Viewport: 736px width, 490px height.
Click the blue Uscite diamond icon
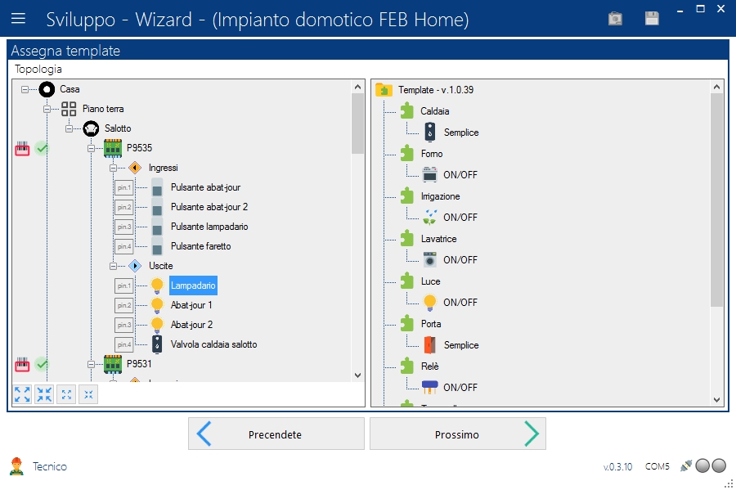tap(135, 266)
